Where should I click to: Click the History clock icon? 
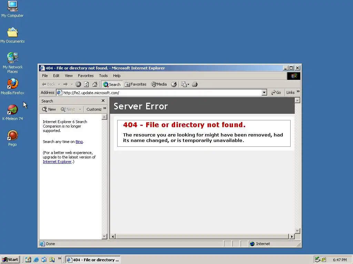pos(174,85)
